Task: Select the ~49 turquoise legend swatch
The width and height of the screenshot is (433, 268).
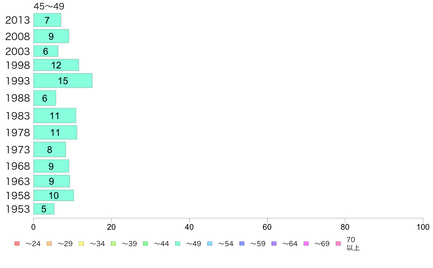Action: point(178,244)
